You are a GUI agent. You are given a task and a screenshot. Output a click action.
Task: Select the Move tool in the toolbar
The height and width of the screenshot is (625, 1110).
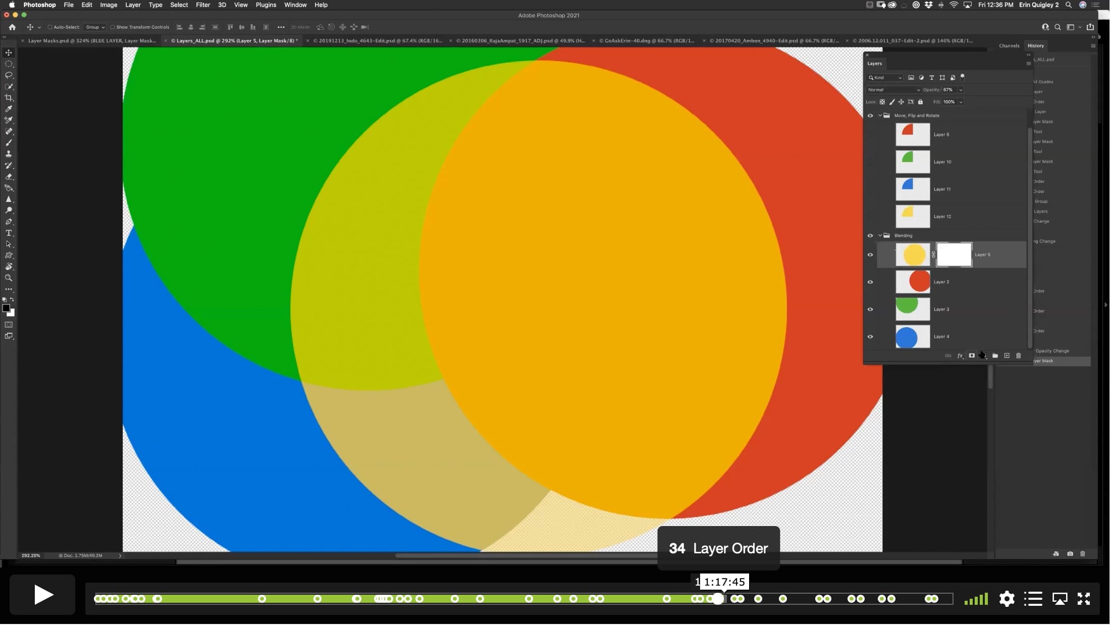pos(9,53)
